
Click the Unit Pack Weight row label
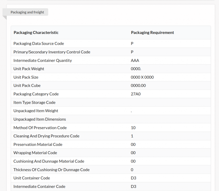(x=29, y=69)
